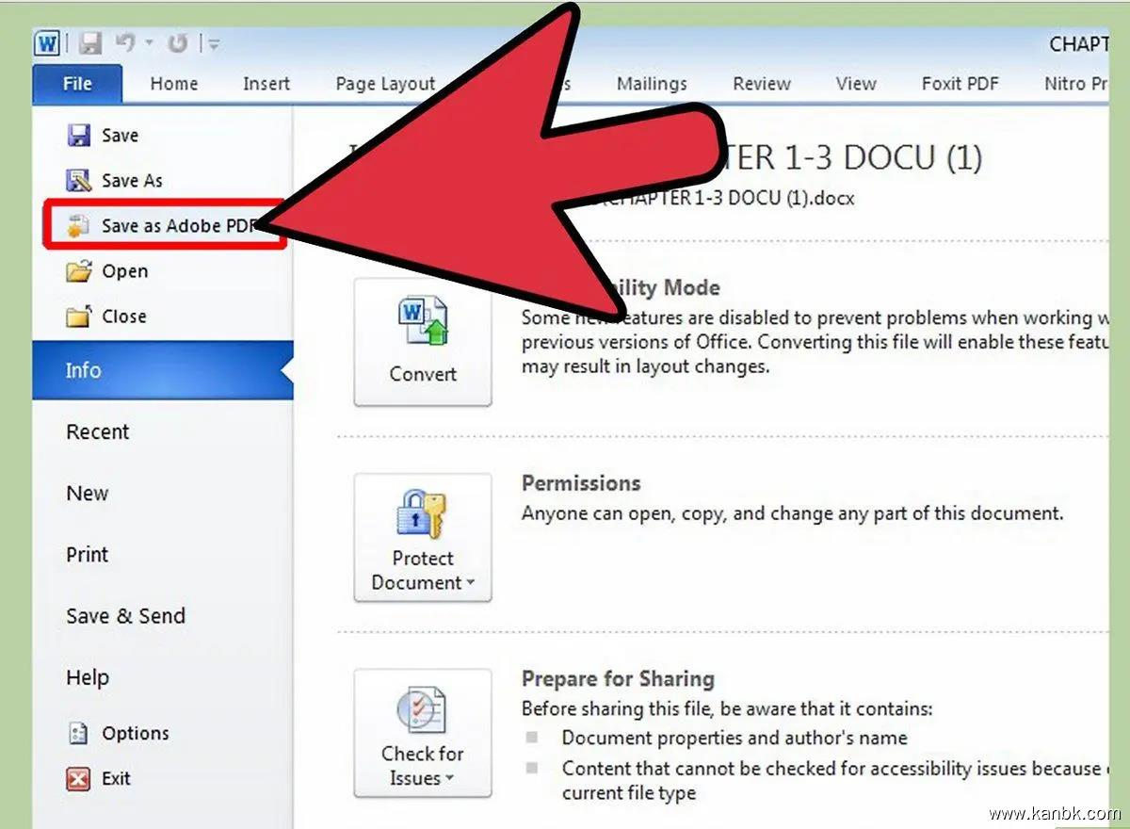Switch to the Home ribbon tab
The width and height of the screenshot is (1130, 829).
coord(174,84)
